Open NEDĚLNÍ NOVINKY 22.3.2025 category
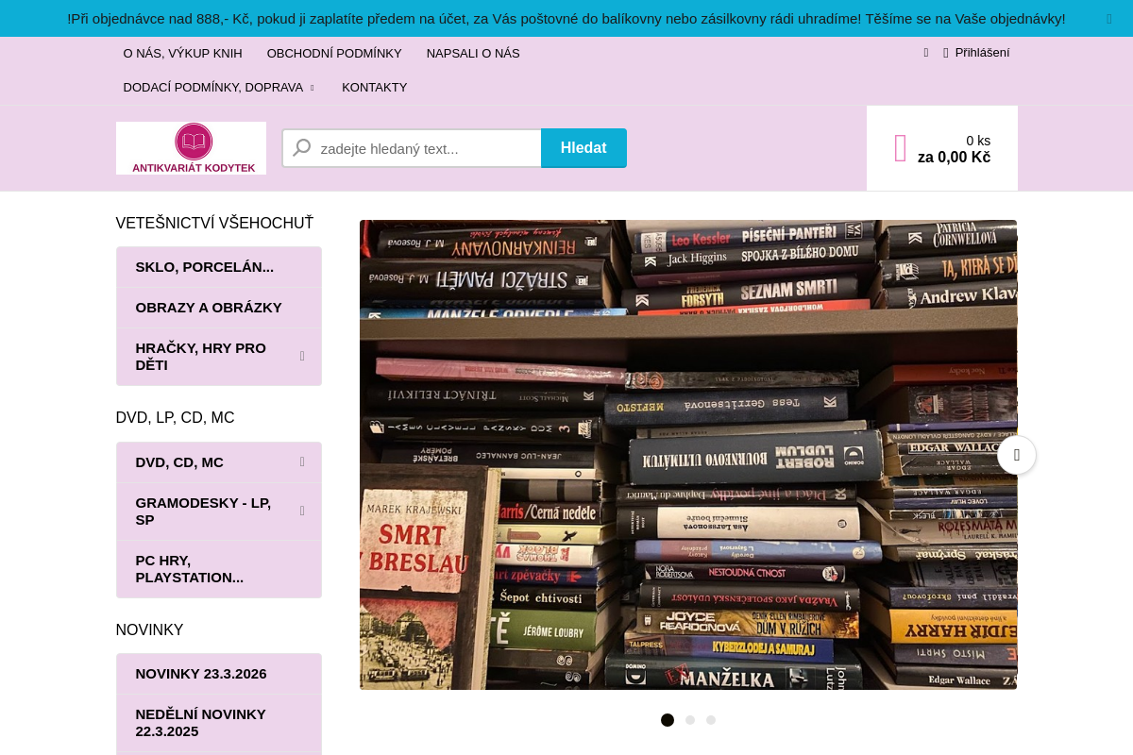1133x755 pixels. pos(219,723)
